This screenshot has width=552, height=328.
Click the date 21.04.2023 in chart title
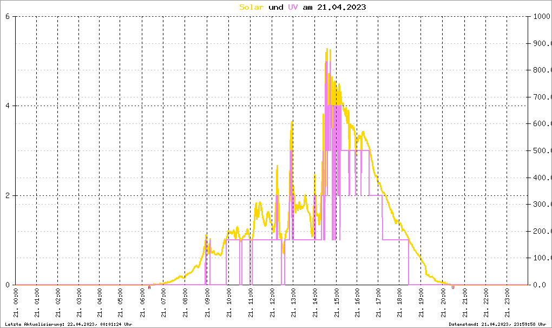341,7
